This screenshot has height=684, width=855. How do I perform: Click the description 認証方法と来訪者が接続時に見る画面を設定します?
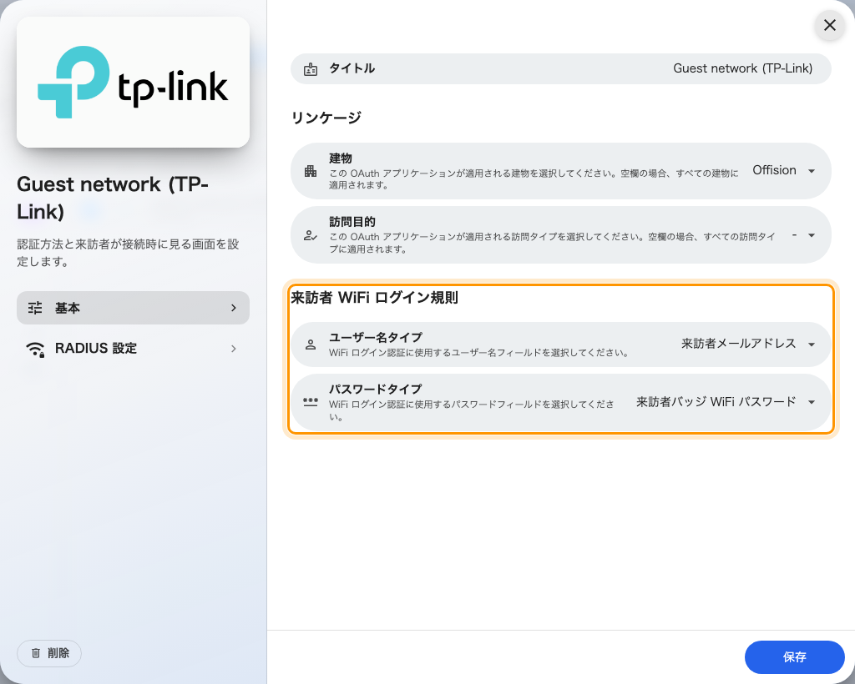128,253
